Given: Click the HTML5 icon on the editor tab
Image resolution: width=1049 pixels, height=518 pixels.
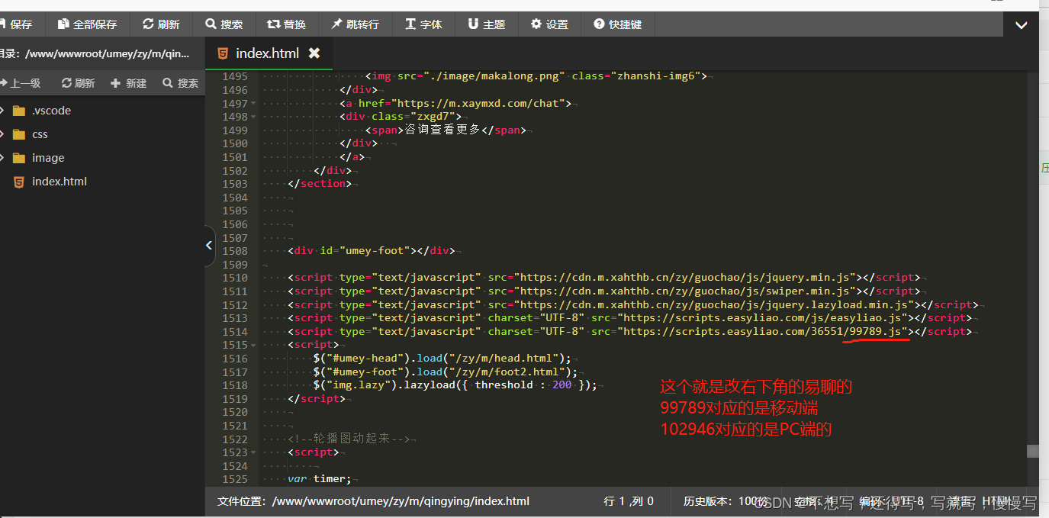Looking at the screenshot, I should pyautogui.click(x=223, y=53).
